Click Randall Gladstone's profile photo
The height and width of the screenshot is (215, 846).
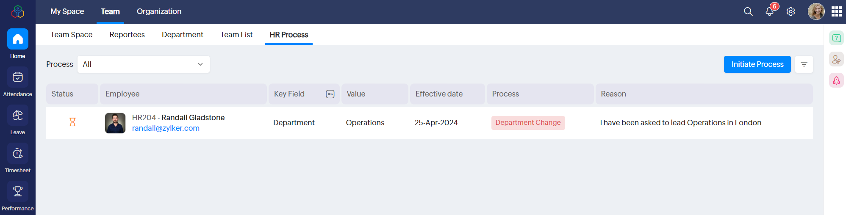[115, 123]
